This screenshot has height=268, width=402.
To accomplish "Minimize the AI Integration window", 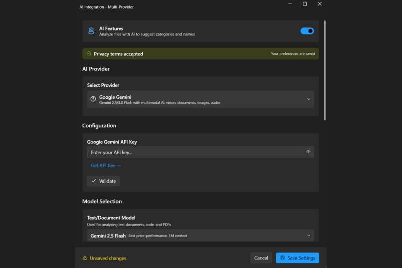I will pos(290,4).
